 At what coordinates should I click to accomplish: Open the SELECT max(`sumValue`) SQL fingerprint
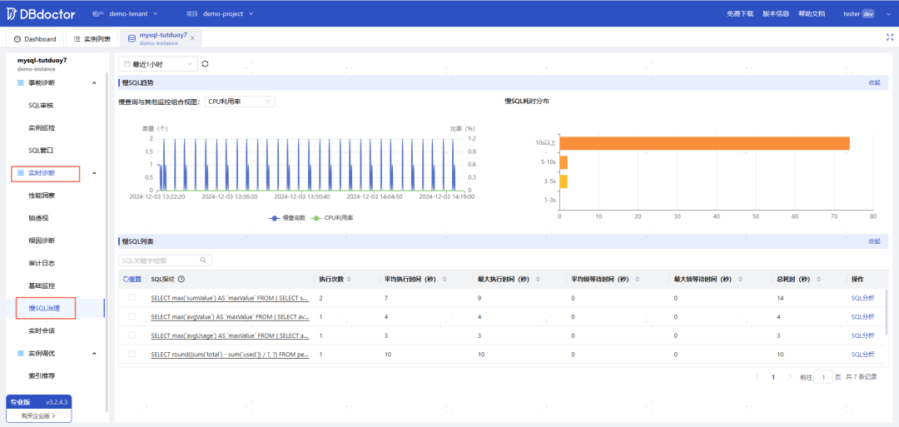pyautogui.click(x=230, y=298)
